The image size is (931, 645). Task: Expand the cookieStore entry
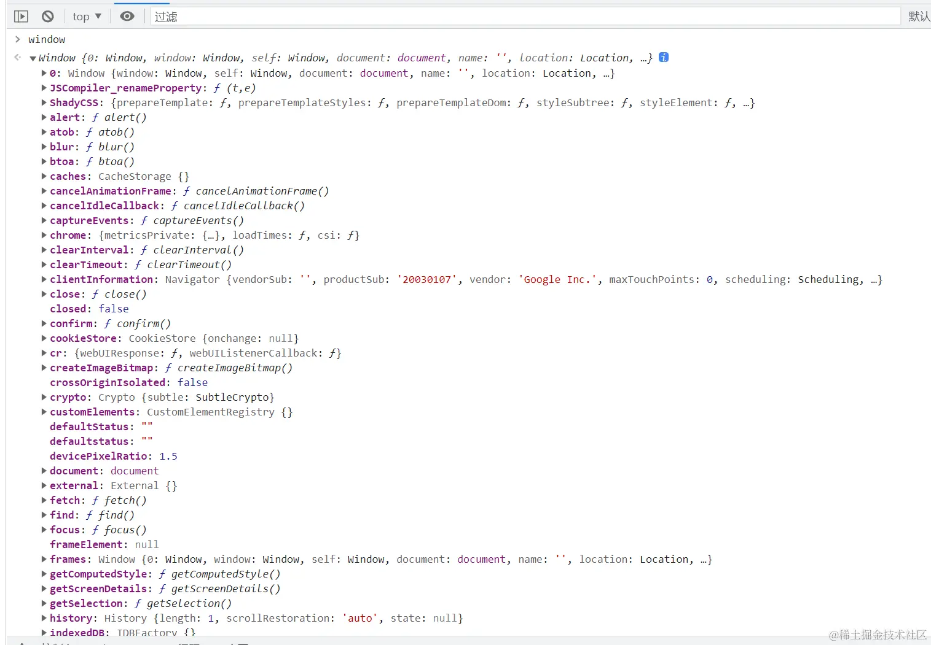tap(44, 338)
